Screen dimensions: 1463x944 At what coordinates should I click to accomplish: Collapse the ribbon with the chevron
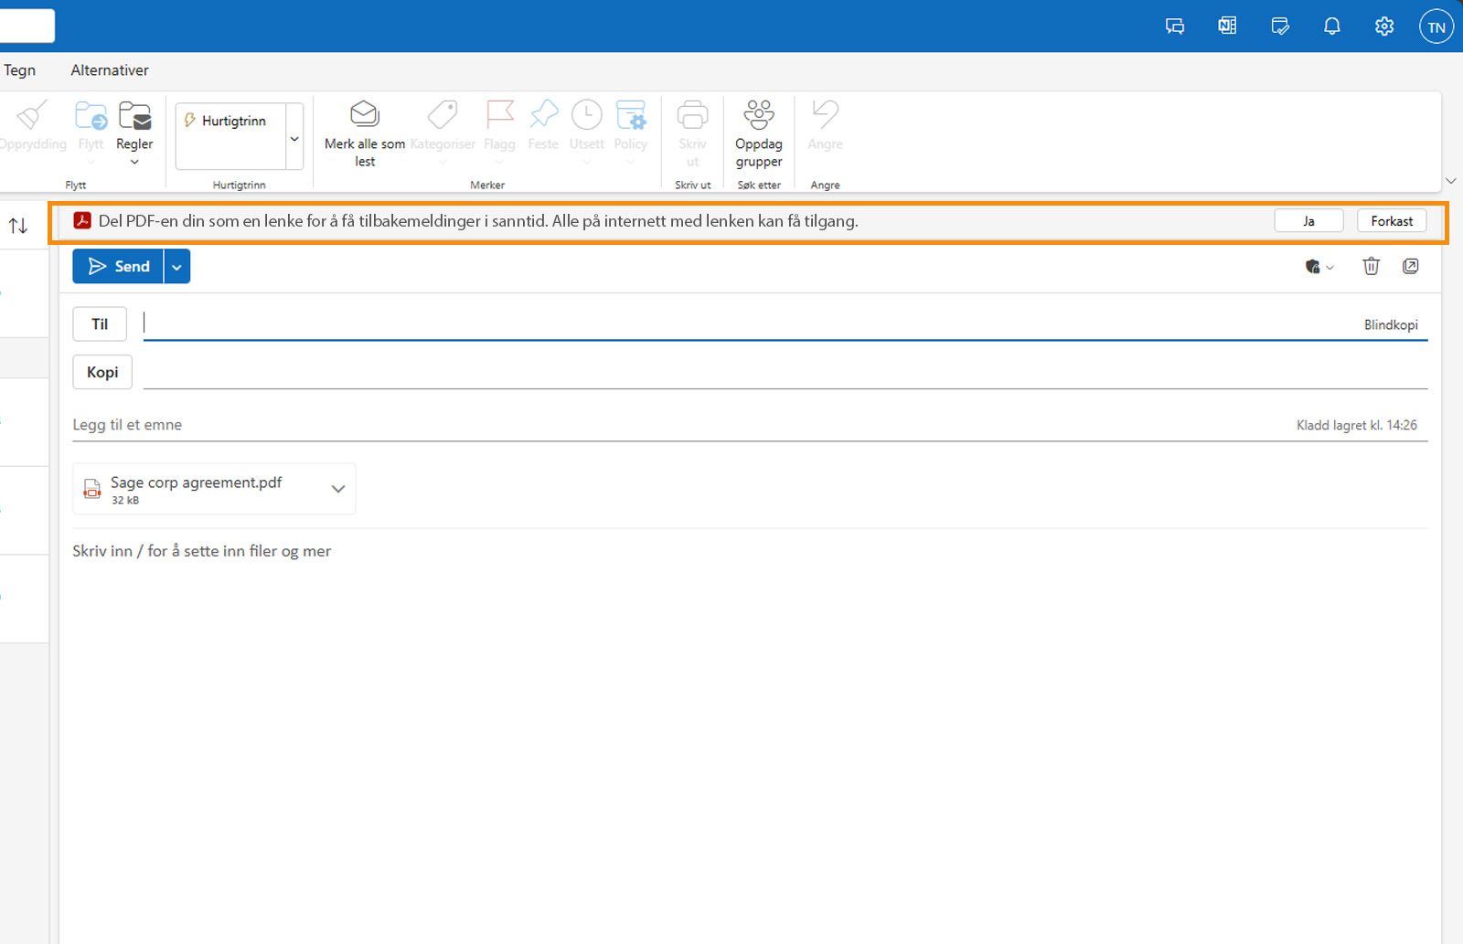(1450, 180)
